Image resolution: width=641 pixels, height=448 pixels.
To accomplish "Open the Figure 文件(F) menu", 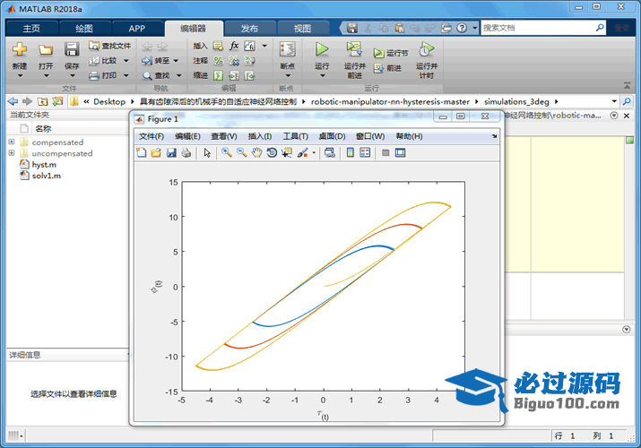I will [x=152, y=136].
